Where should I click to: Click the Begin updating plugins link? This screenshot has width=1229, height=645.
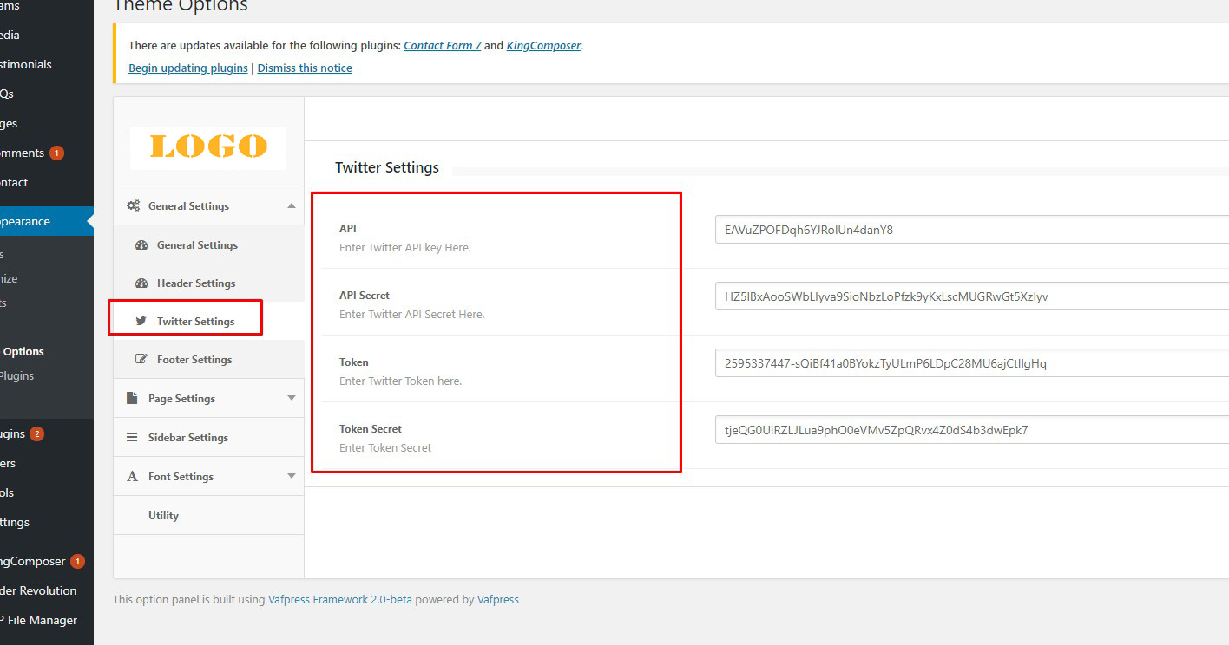[x=188, y=68]
